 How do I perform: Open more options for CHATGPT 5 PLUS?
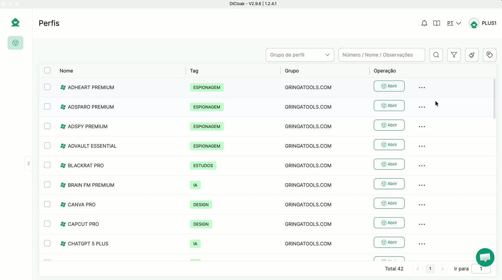[422, 244]
